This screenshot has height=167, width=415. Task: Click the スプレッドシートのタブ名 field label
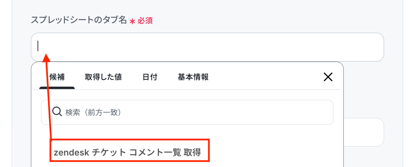pos(79,21)
